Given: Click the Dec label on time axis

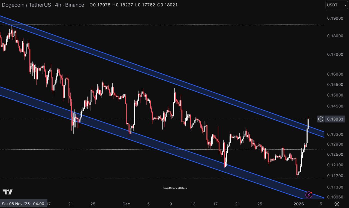Looking at the screenshot, I should tap(126, 204).
